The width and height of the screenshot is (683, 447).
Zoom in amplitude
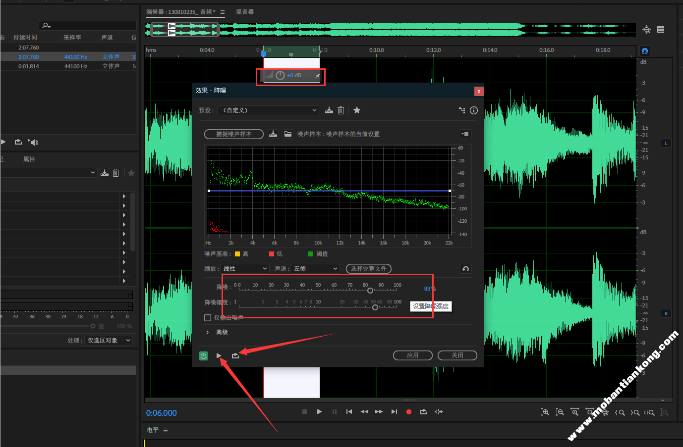pos(545,412)
